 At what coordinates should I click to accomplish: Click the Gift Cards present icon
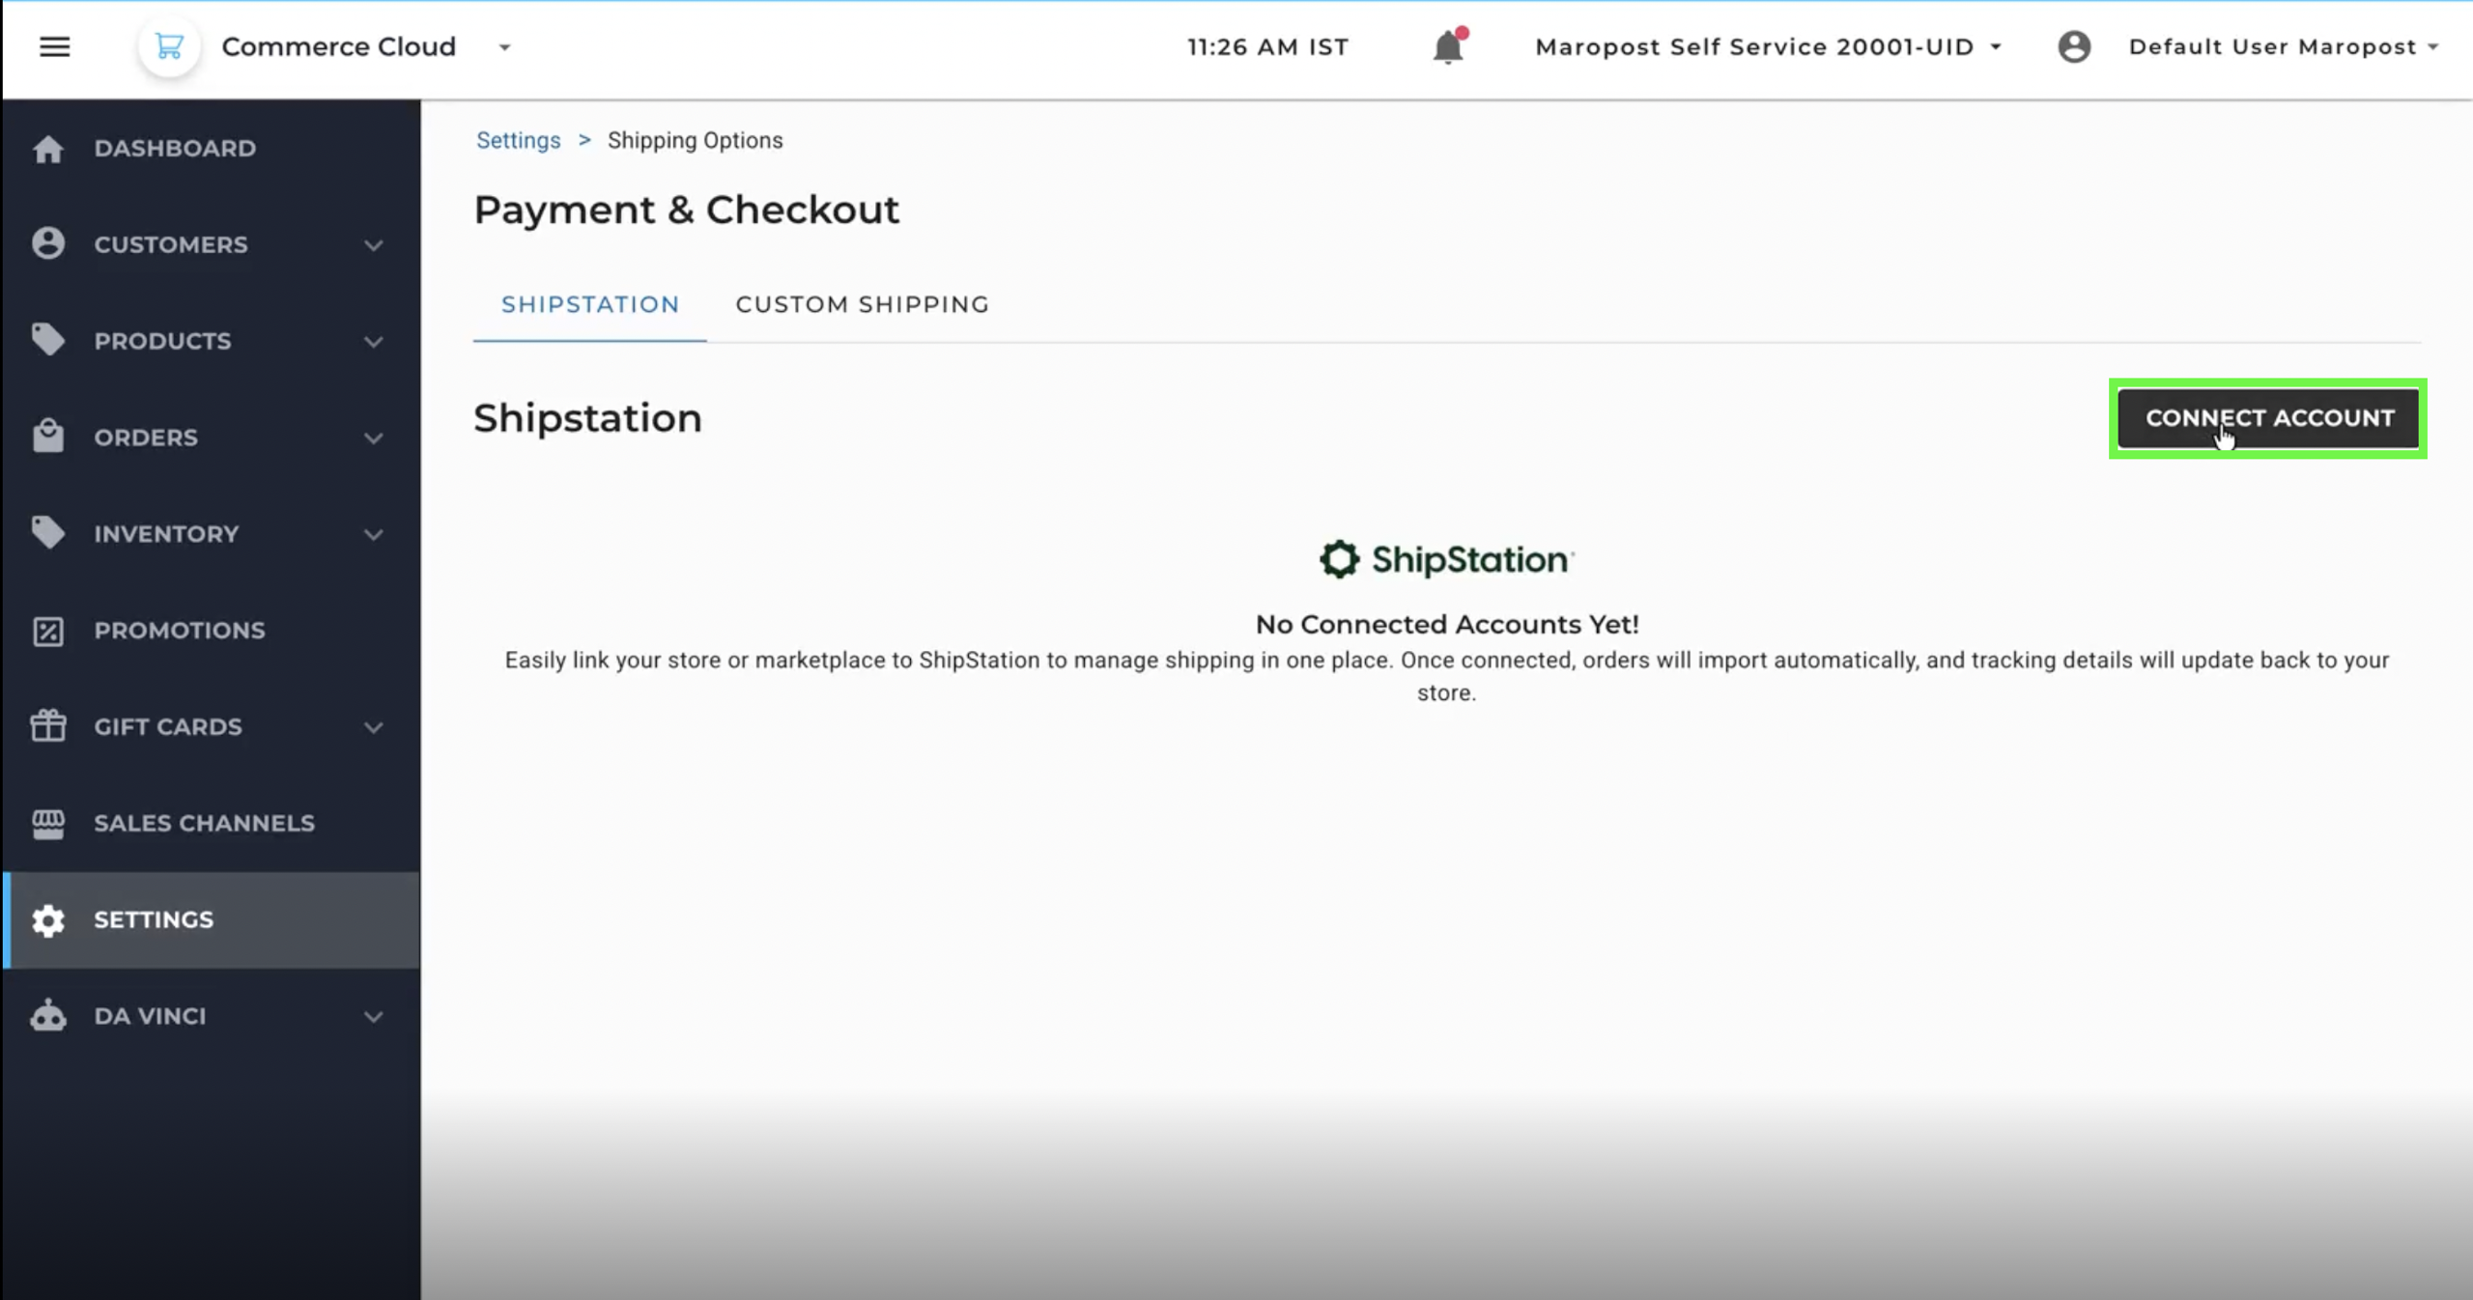tap(47, 726)
